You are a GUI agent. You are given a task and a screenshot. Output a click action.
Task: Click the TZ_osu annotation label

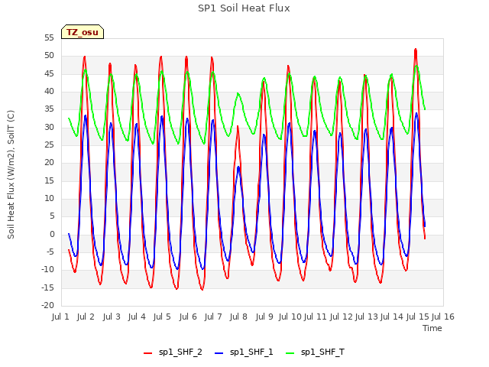[x=83, y=32]
